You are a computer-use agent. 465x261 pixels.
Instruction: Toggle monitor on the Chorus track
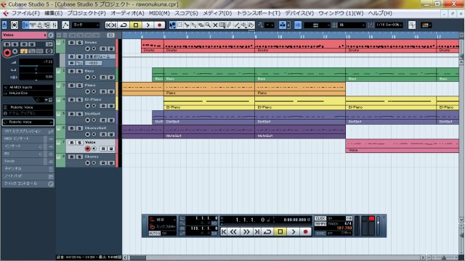[94, 163]
